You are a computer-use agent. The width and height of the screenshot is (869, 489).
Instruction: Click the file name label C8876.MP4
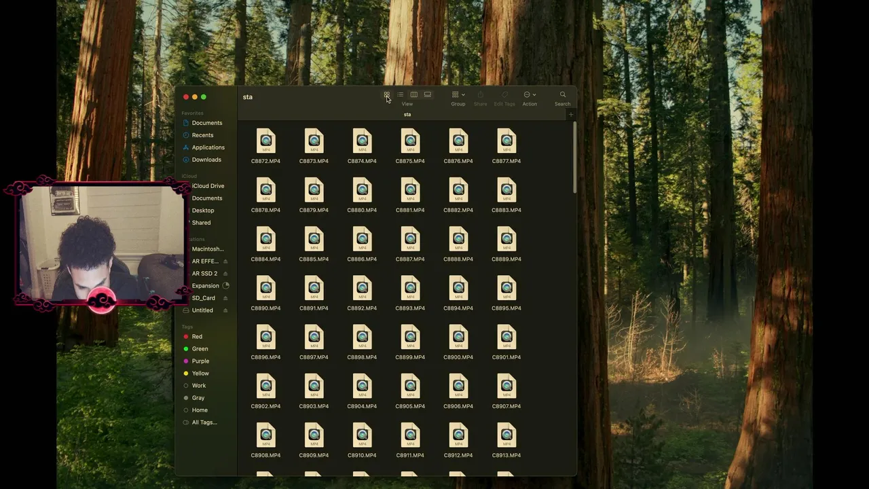pos(458,161)
